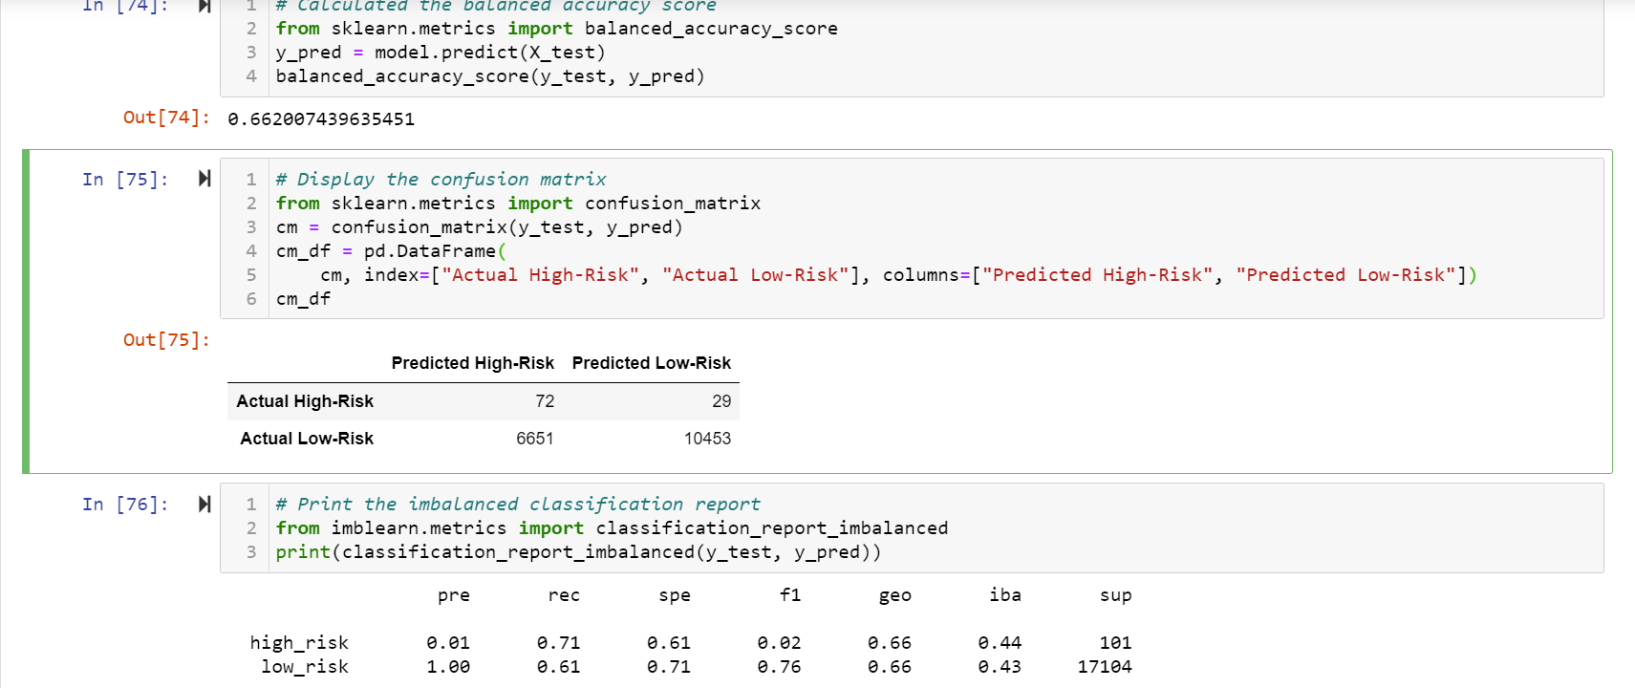Viewport: 1635px width, 688px height.
Task: Select the cell value 29
Action: click(721, 401)
